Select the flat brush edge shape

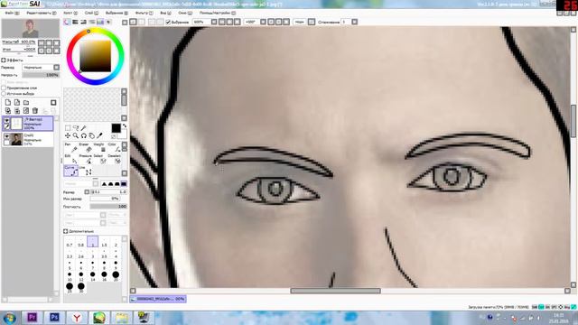click(x=124, y=183)
